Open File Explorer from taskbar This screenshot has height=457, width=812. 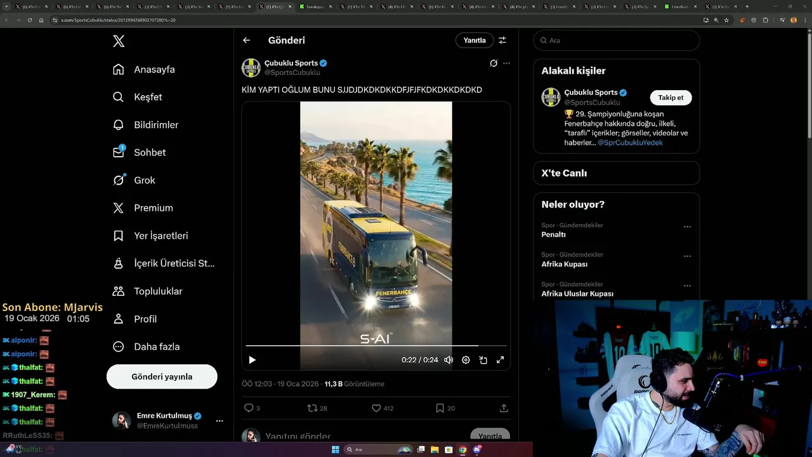[435, 449]
